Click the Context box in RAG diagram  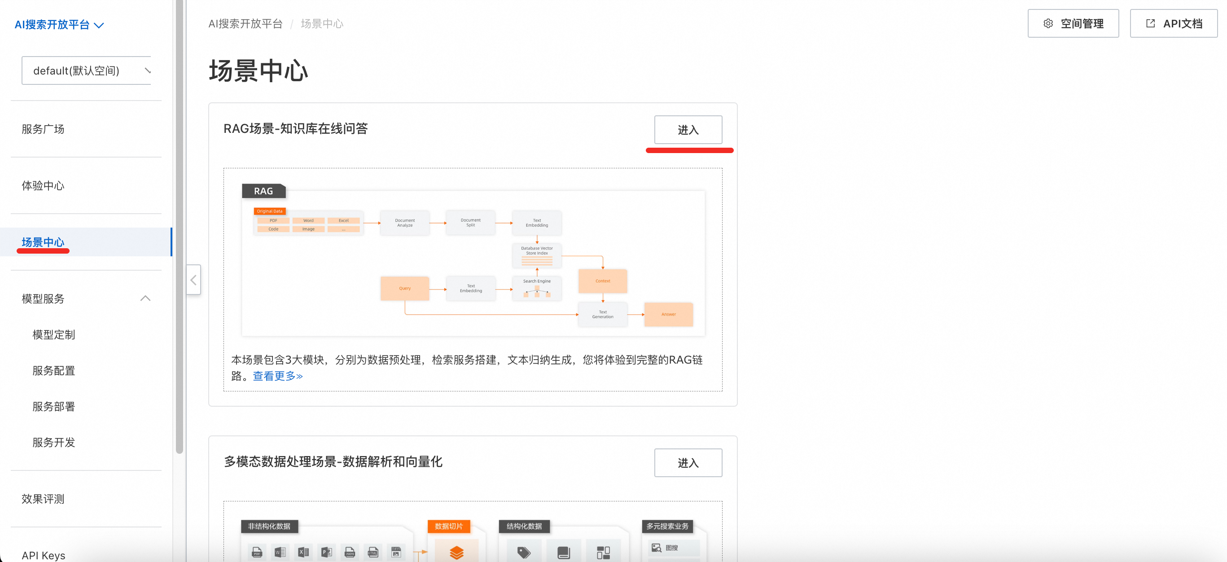pyautogui.click(x=603, y=281)
